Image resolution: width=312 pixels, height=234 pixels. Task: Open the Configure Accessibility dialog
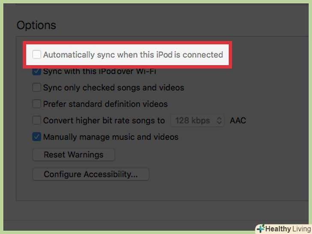[x=91, y=174]
